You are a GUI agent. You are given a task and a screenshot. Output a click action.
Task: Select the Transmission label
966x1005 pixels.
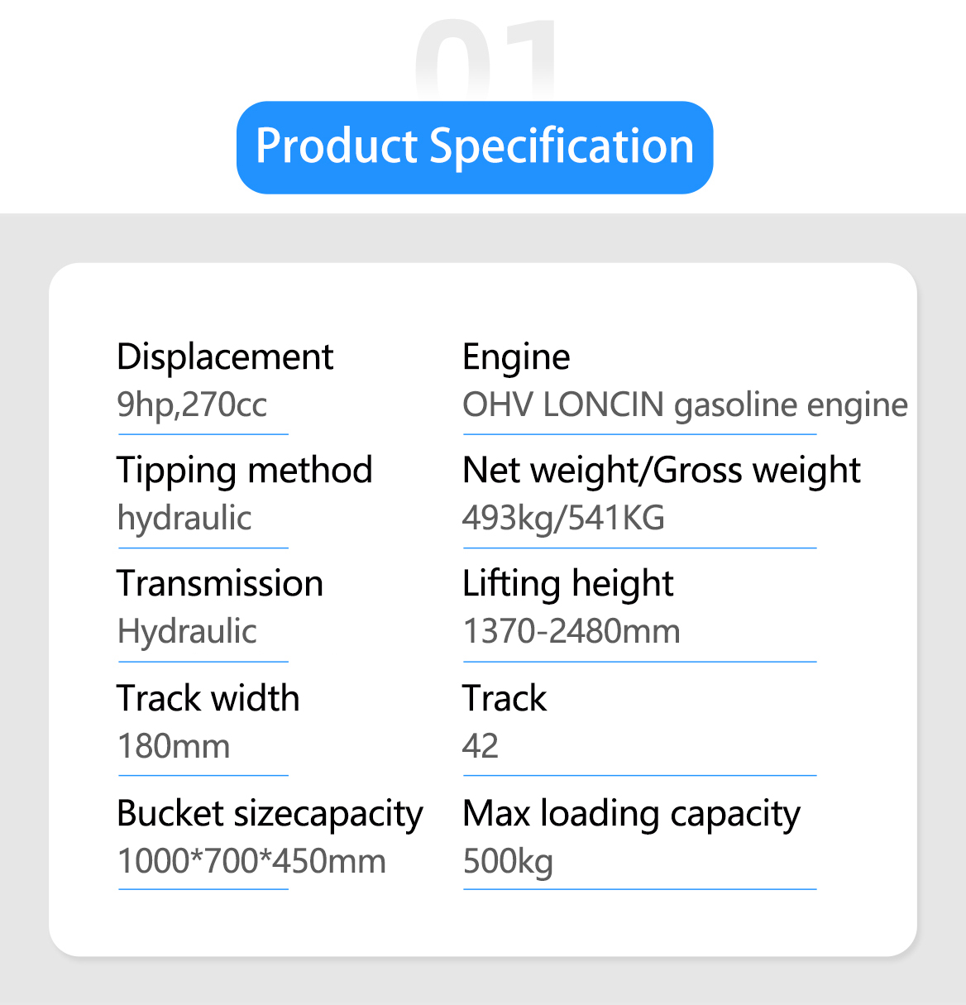pyautogui.click(x=220, y=584)
